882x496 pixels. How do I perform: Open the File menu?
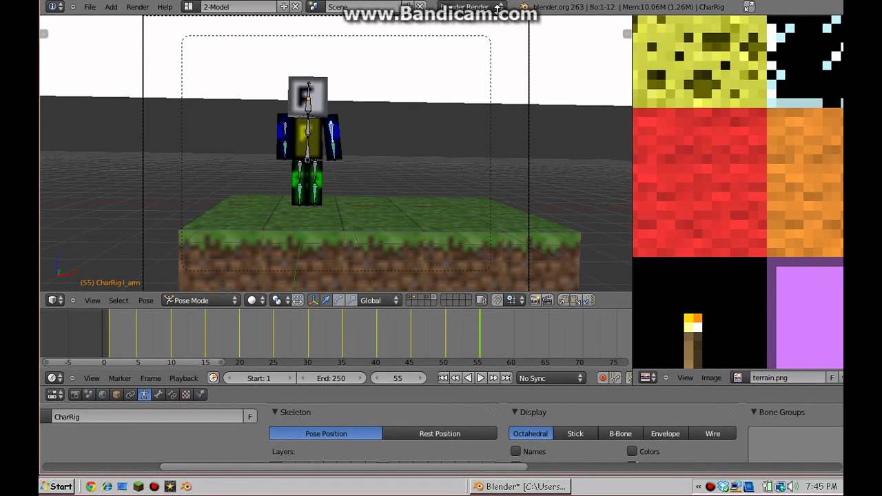pyautogui.click(x=90, y=7)
